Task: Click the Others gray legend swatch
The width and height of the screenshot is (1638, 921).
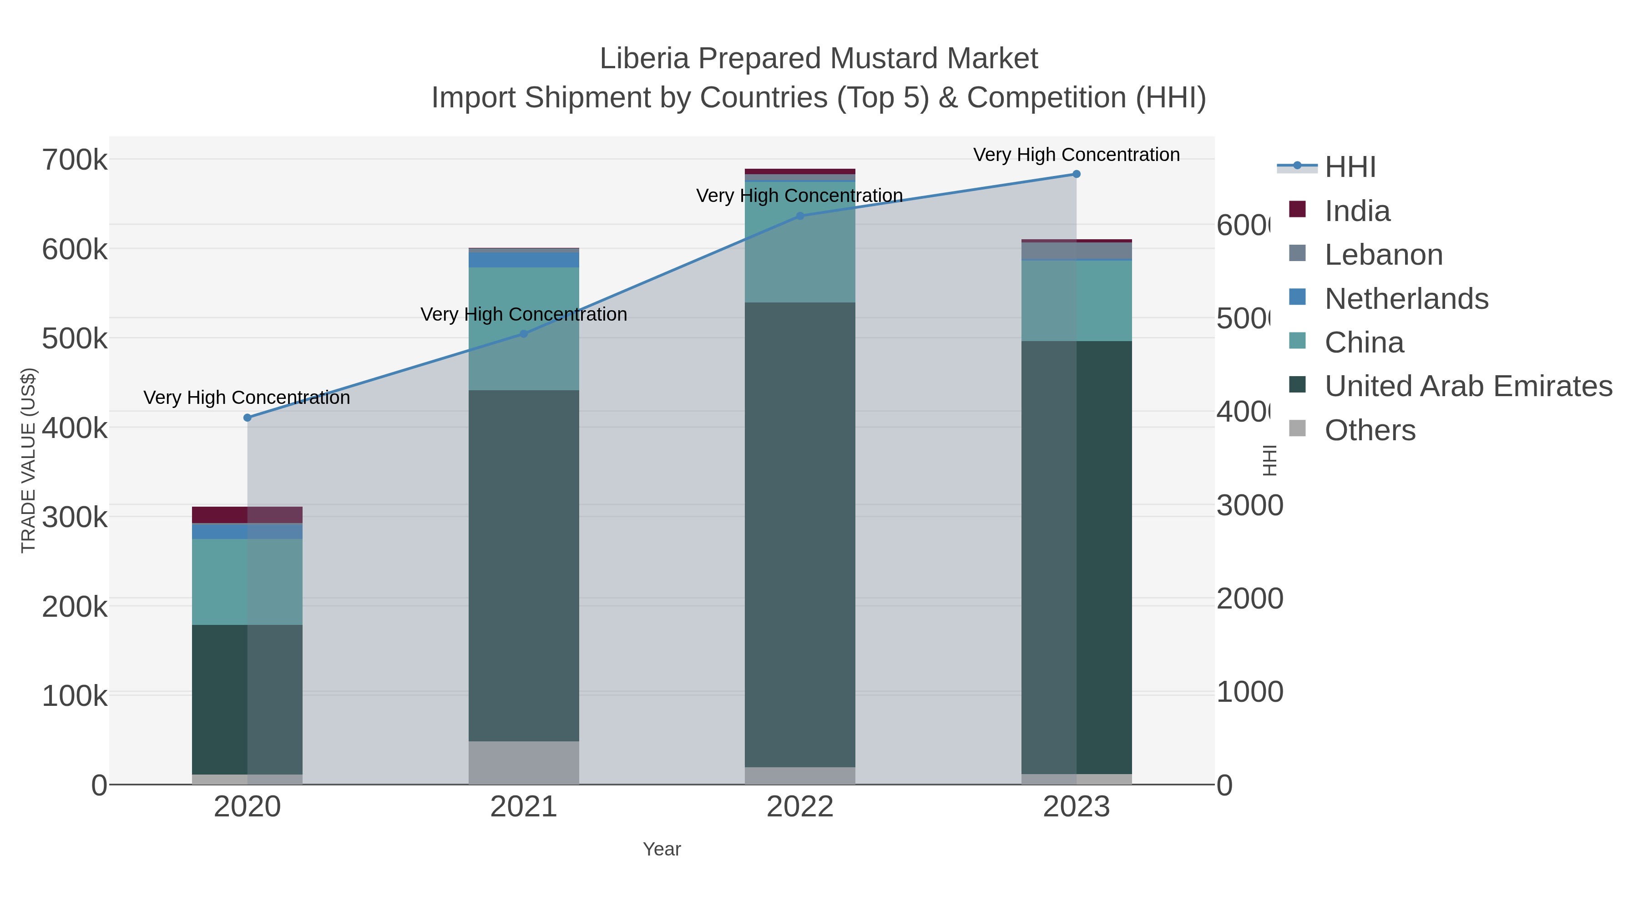Action: point(1297,428)
